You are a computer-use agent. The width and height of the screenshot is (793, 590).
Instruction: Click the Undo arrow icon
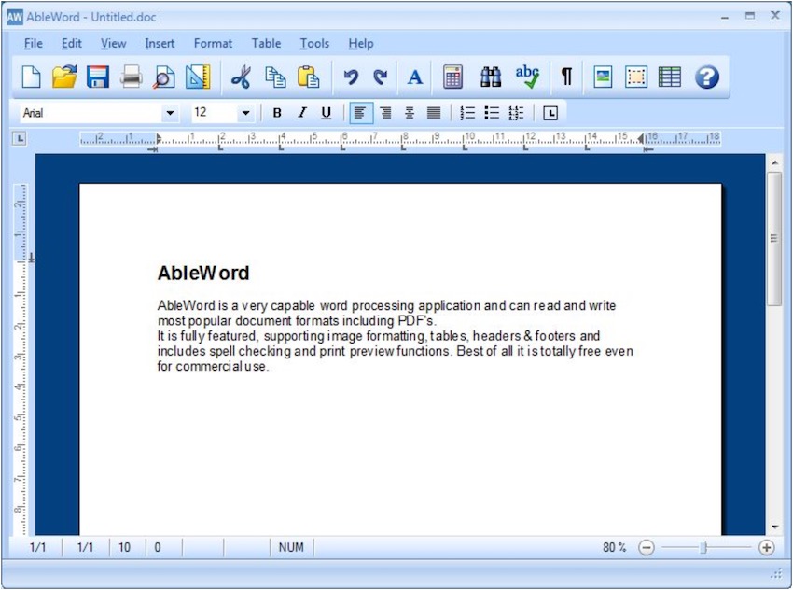point(350,77)
